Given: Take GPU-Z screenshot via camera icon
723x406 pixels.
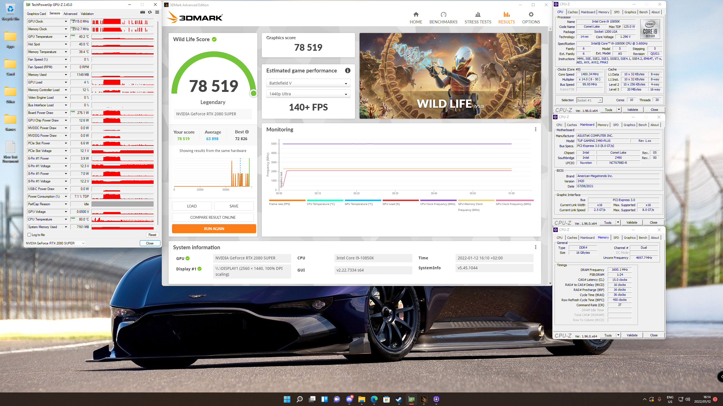Looking at the screenshot, I should pyautogui.click(x=143, y=12).
